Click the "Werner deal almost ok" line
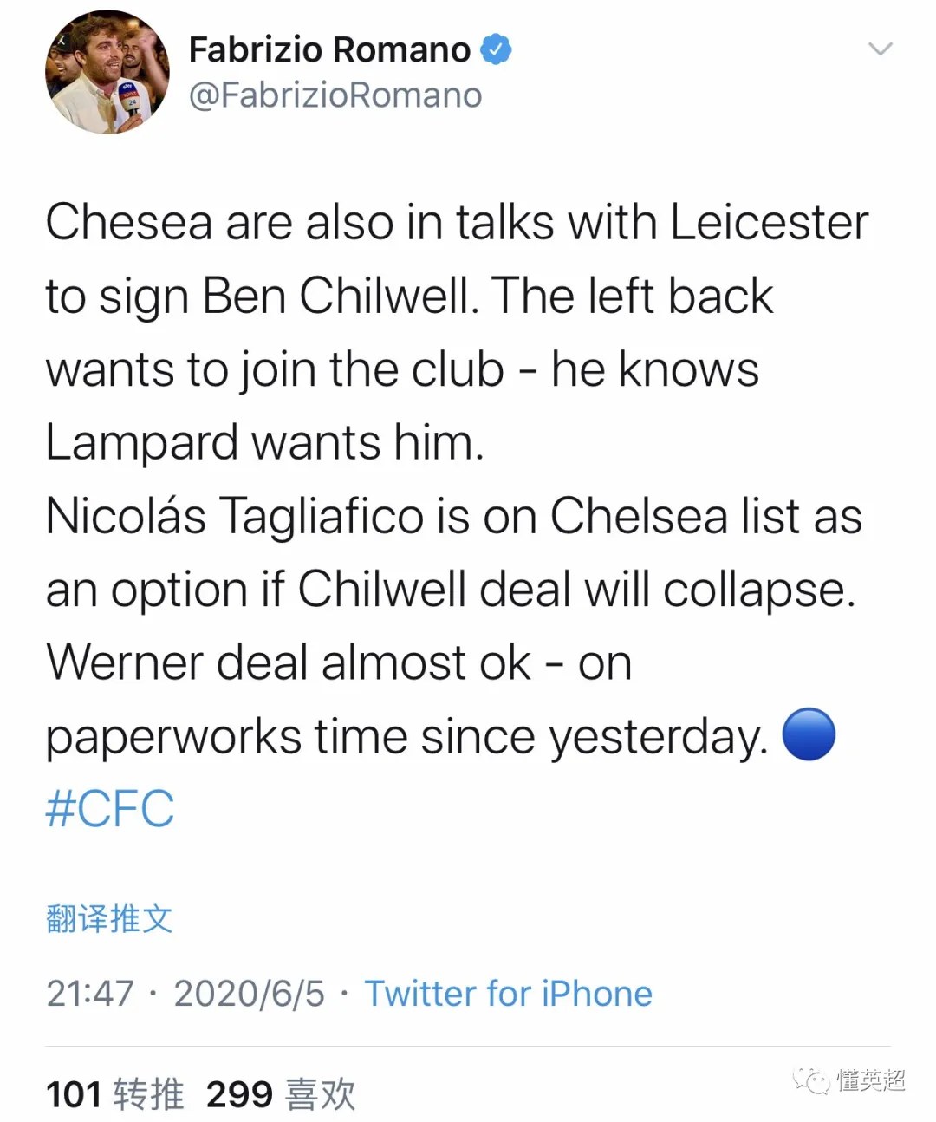 click(288, 663)
